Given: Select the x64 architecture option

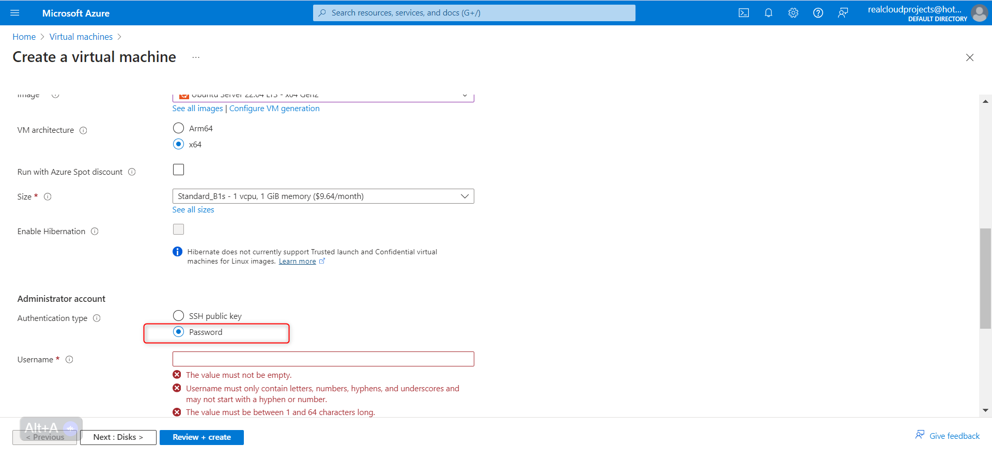Looking at the screenshot, I should [178, 144].
